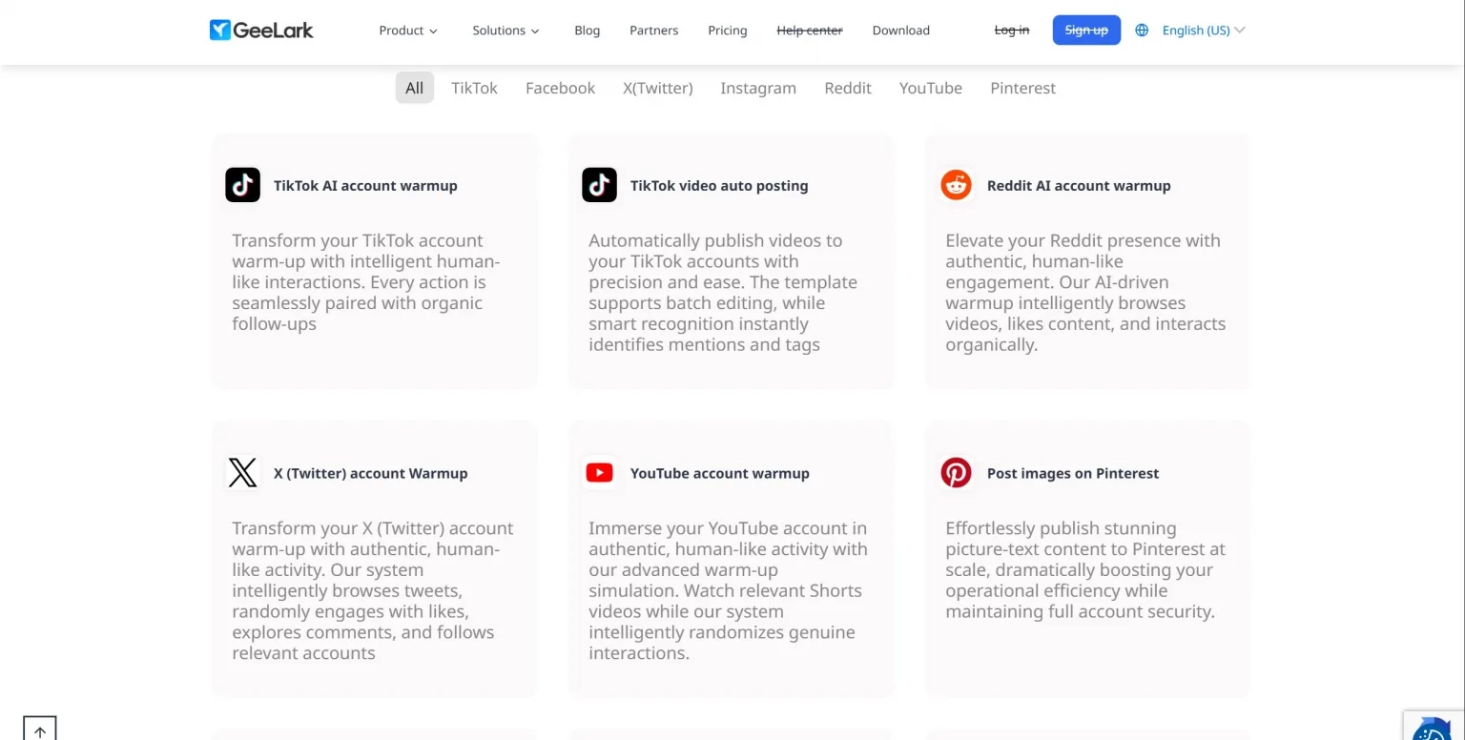Click the TikTok icon on video auto posting card

[599, 185]
